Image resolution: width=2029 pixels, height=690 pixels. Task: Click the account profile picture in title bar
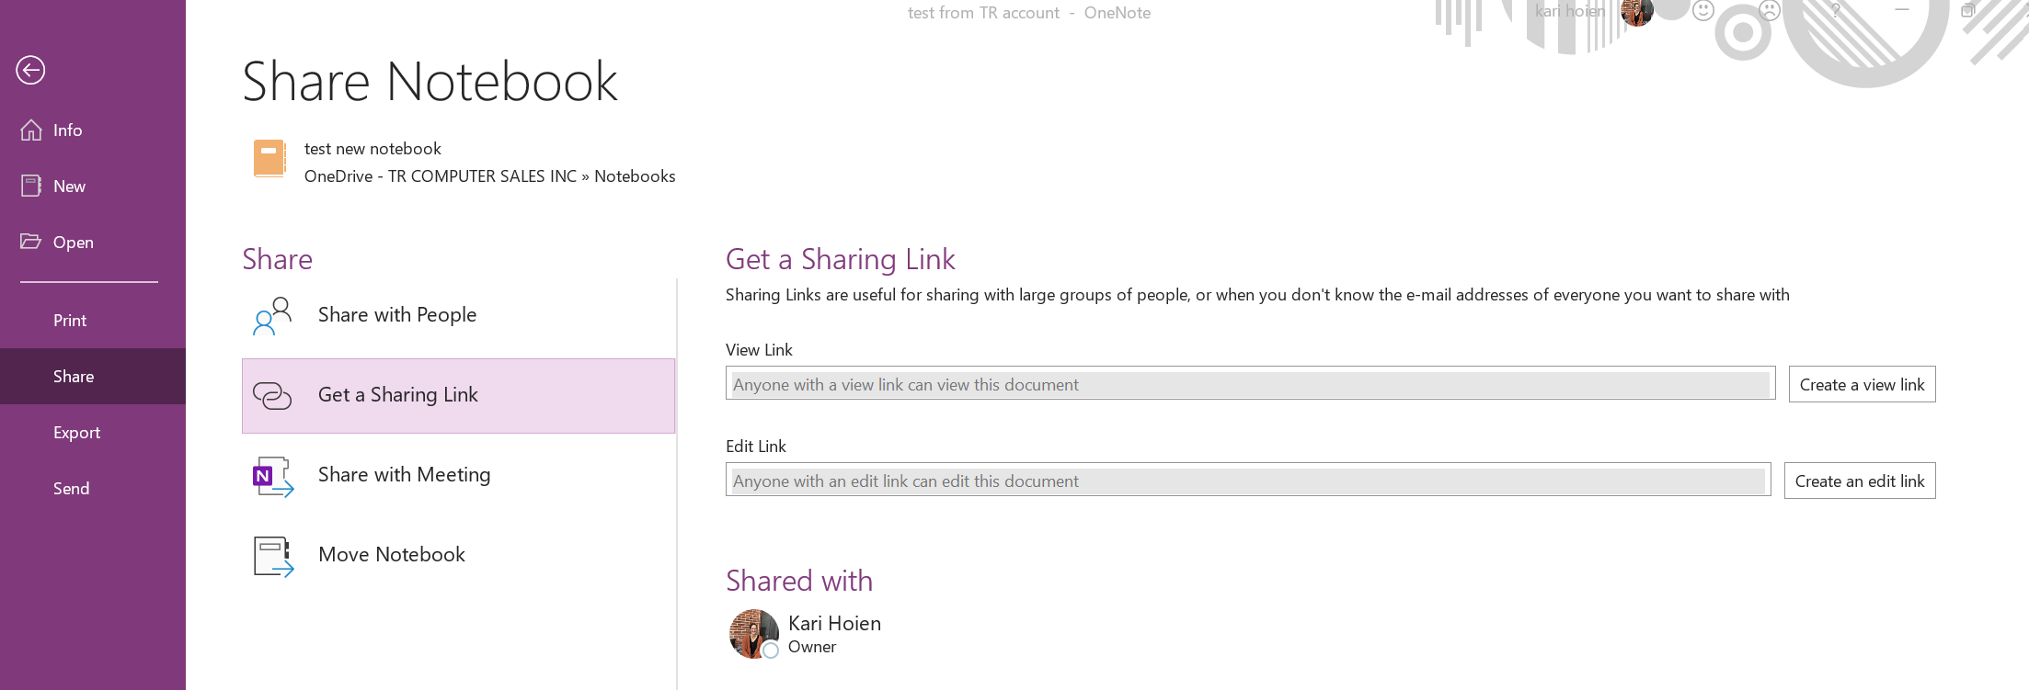[1637, 12]
